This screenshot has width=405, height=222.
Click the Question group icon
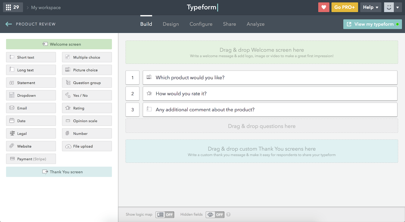[68, 83]
